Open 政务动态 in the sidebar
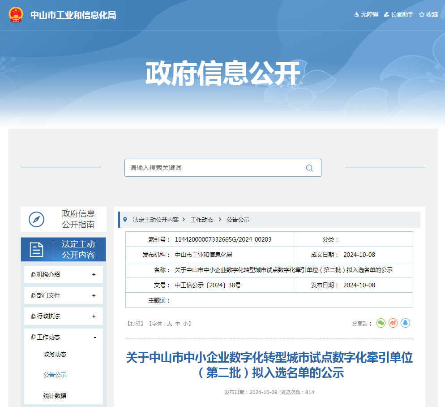Viewport: 445px width, 407px height. tap(55, 354)
